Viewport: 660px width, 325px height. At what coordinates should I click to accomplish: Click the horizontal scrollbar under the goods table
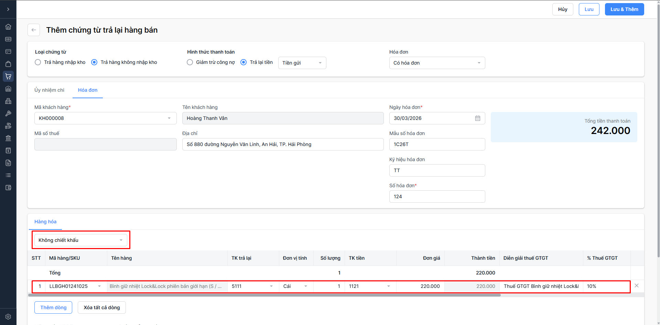pos(264,295)
